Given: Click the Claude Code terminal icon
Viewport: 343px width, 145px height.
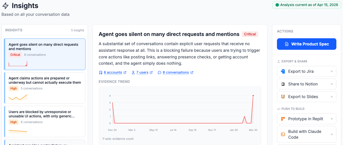Looking at the screenshot, I should tap(283, 134).
